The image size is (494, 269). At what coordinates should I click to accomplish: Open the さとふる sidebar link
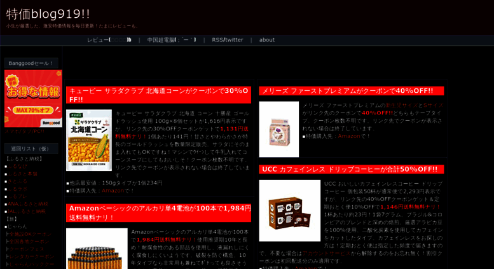(18, 181)
